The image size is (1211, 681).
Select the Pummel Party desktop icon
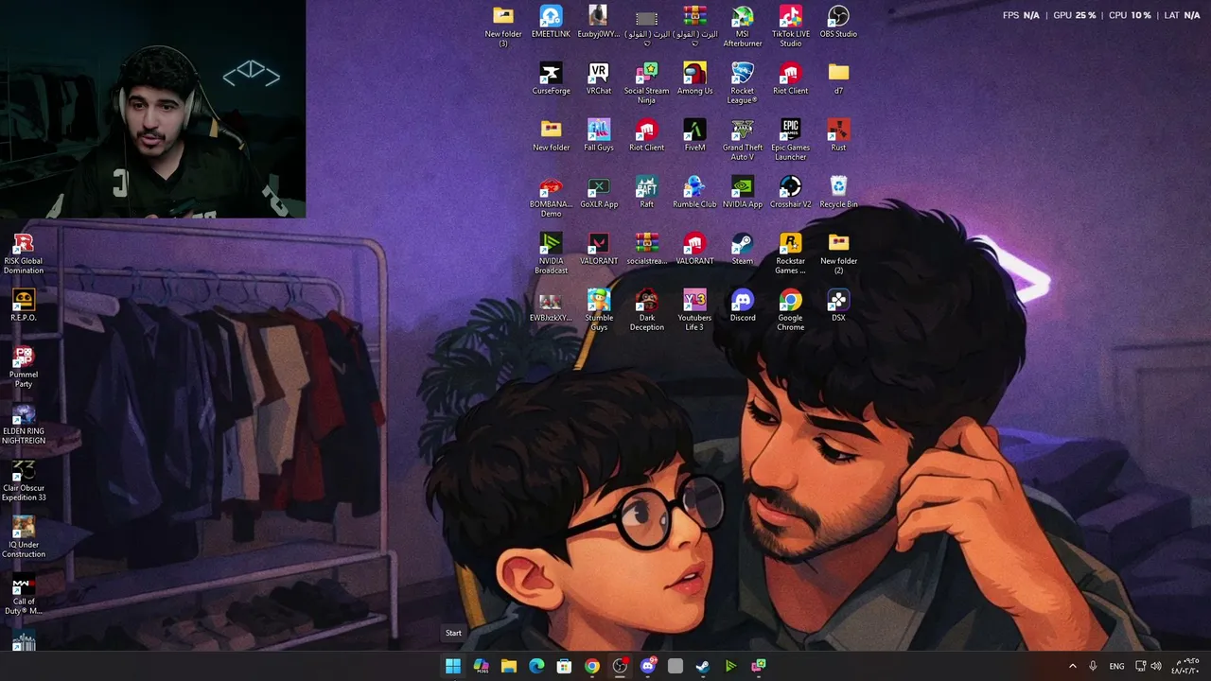24,367
